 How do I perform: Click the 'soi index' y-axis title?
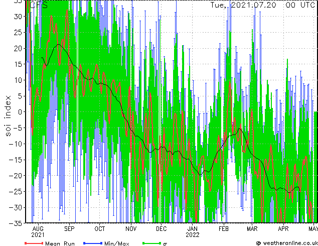8,116
